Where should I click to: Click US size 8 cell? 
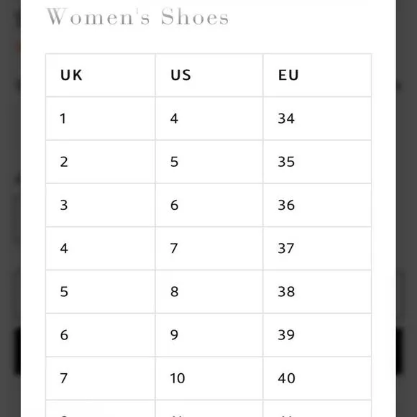(209, 292)
